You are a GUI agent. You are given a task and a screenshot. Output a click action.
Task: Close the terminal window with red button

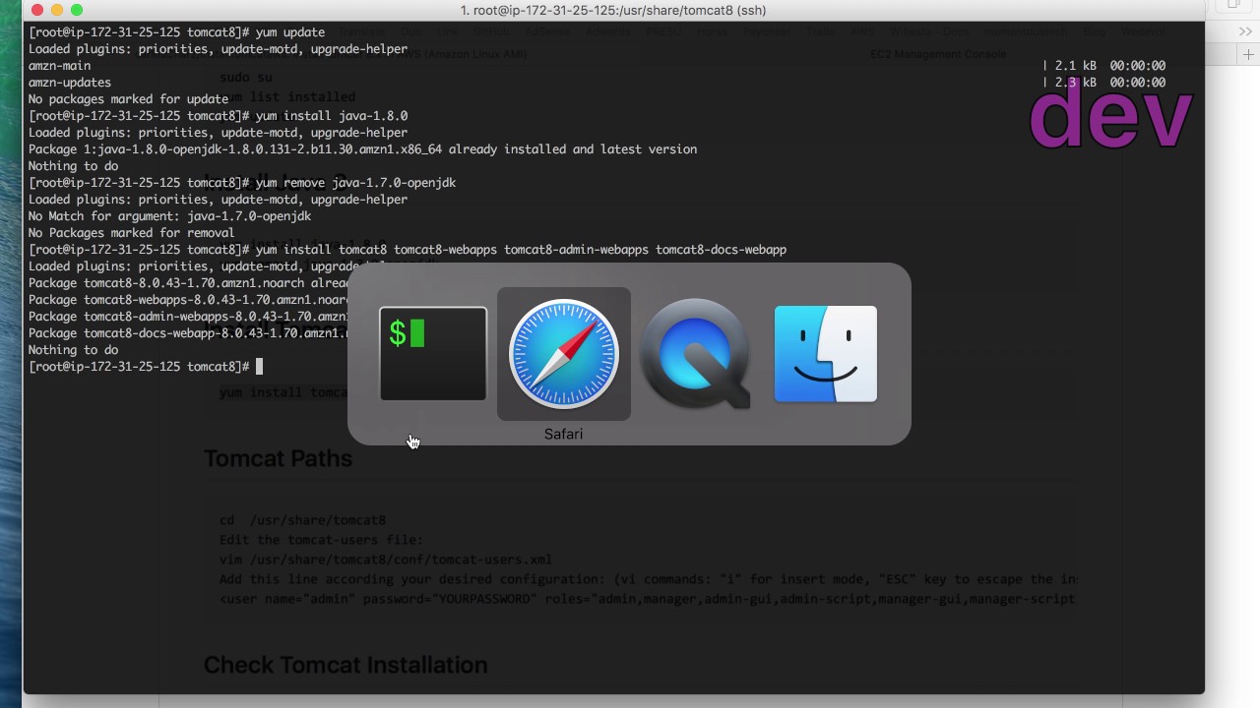(x=36, y=10)
